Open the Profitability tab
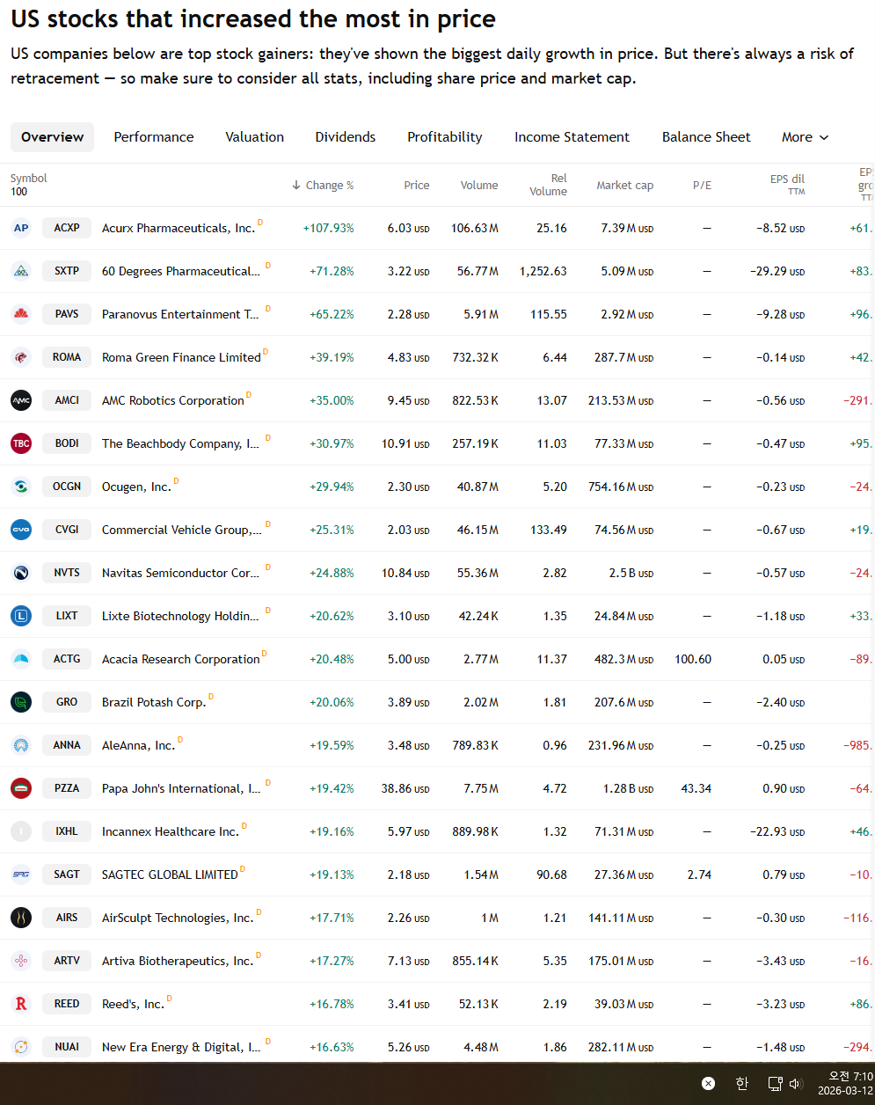The image size is (875, 1105). point(445,137)
